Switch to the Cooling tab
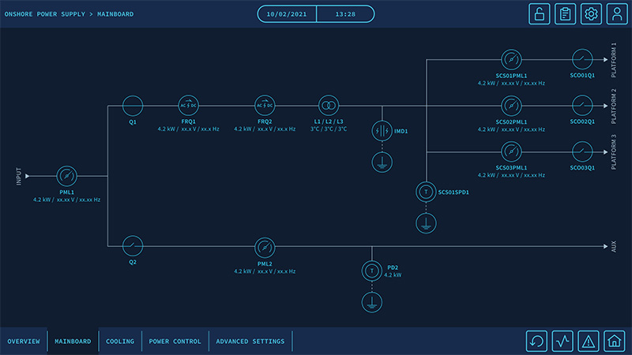This screenshot has width=632, height=355. 120,342
